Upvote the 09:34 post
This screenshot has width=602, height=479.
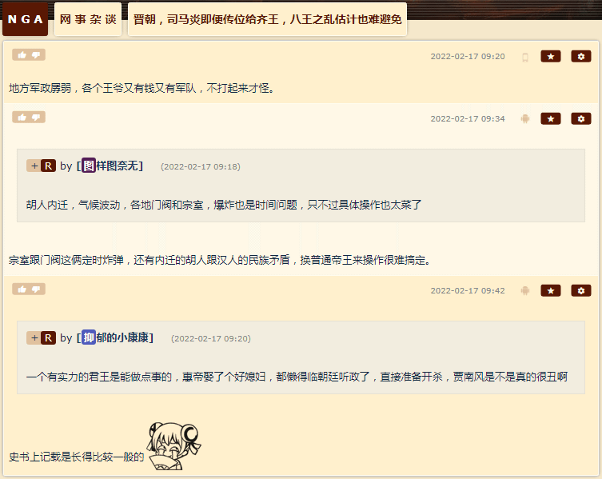(22, 118)
